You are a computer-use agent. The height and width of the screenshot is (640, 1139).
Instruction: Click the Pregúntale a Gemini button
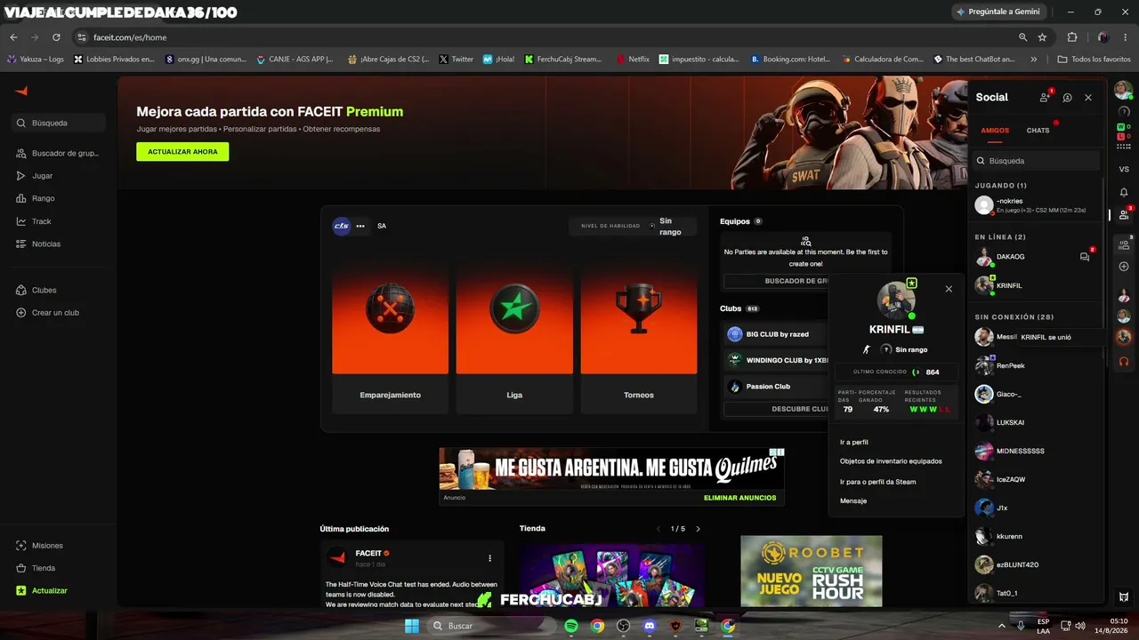tap(998, 12)
